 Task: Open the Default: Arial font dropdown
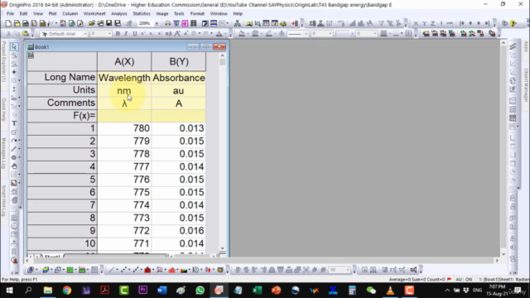[x=85, y=34]
